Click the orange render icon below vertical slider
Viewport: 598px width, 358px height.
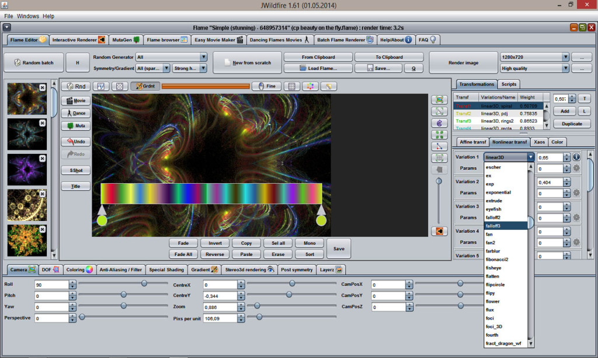[439, 231]
